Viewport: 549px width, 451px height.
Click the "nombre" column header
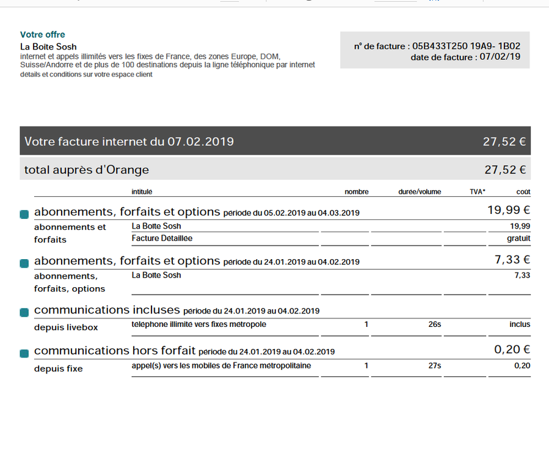[x=357, y=192]
